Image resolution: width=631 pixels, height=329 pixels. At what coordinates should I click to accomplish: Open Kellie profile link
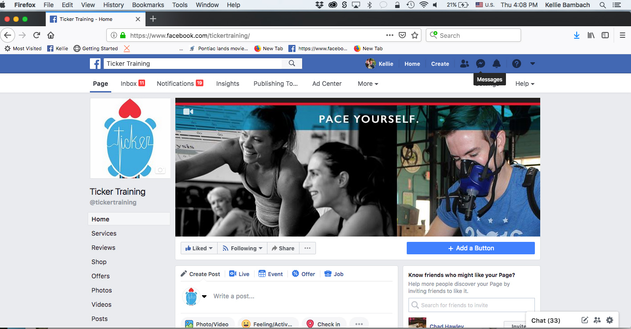pyautogui.click(x=380, y=64)
